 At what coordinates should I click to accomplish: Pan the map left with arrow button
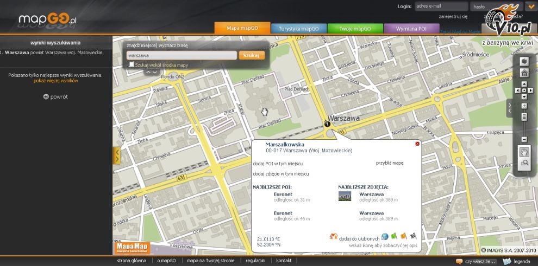click(518, 90)
